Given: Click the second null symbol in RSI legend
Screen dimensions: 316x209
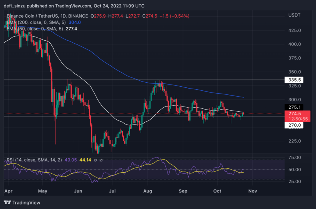Looking at the screenshot, I should coord(101,160).
